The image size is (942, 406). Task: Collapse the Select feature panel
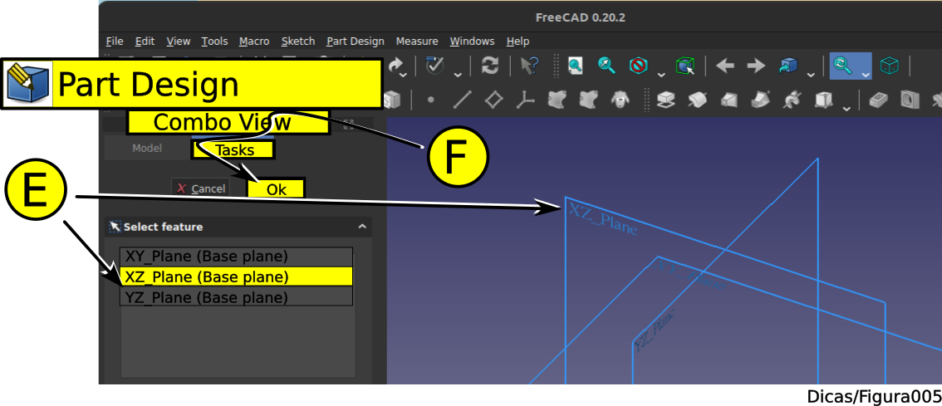point(362,227)
